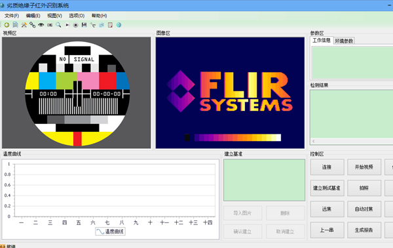Click the camera snapshot toolbar icon
This screenshot has width=393, height=248.
coord(50,25)
